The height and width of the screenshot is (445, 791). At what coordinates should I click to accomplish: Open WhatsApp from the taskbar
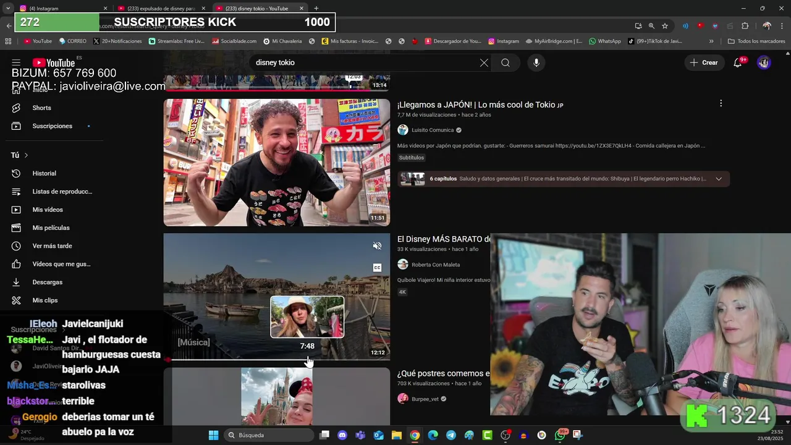pos(560,435)
